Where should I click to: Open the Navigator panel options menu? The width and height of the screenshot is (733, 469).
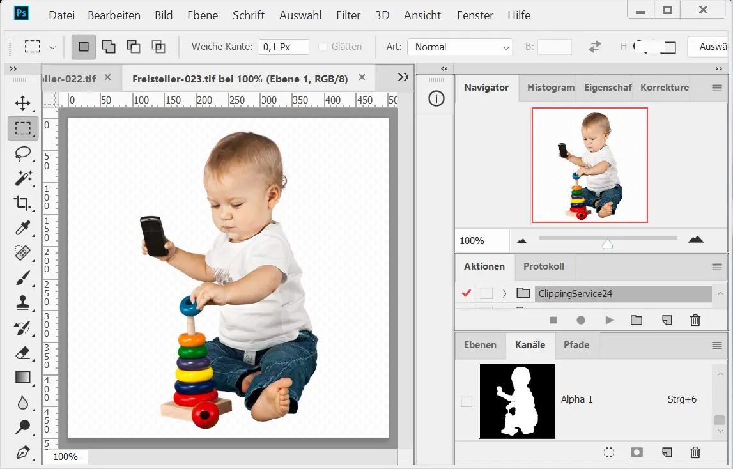(x=717, y=88)
